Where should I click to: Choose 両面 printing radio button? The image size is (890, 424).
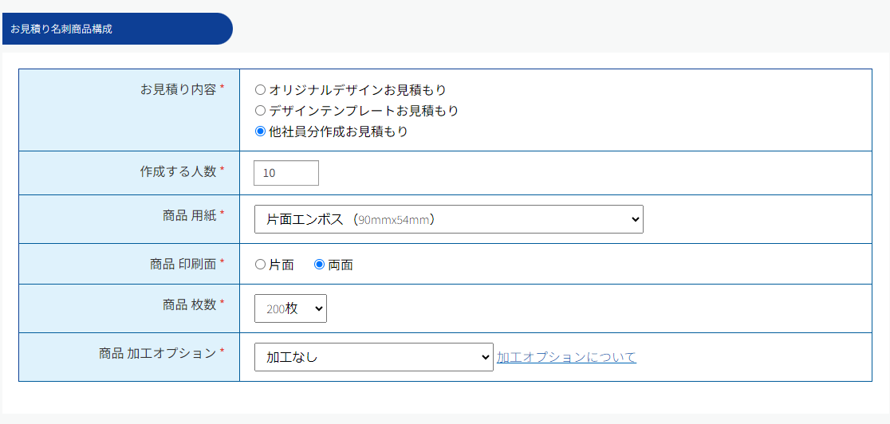(x=320, y=265)
